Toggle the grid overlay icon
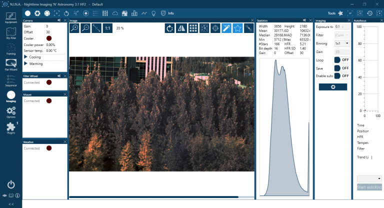The image size is (384, 208). pyautogui.click(x=193, y=28)
